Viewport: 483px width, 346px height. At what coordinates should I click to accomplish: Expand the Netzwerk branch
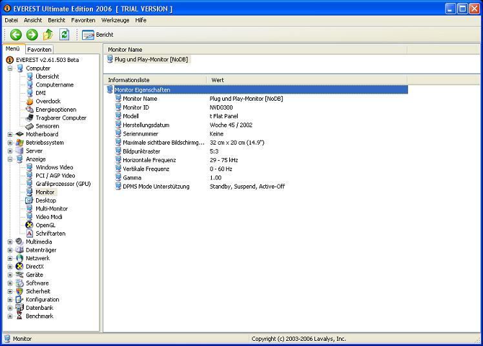(x=10, y=258)
